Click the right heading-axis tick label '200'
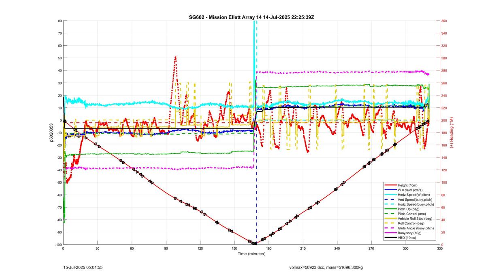The width and height of the screenshot is (486, 275). [445, 120]
